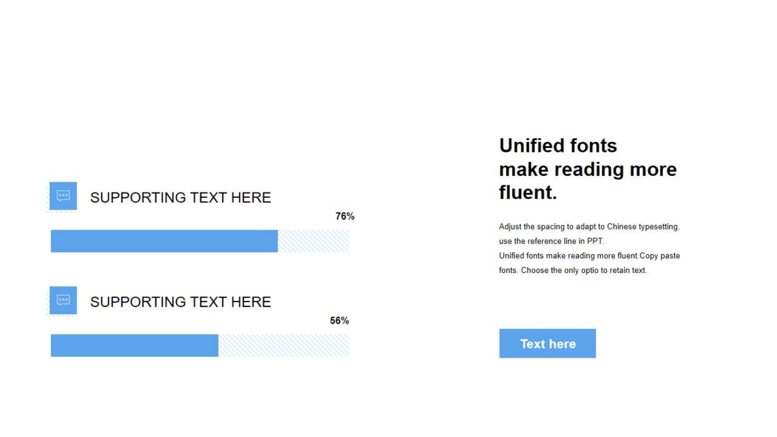Viewport: 777px width, 437px height.
Task: Click the 56% percentage label
Action: tap(339, 321)
